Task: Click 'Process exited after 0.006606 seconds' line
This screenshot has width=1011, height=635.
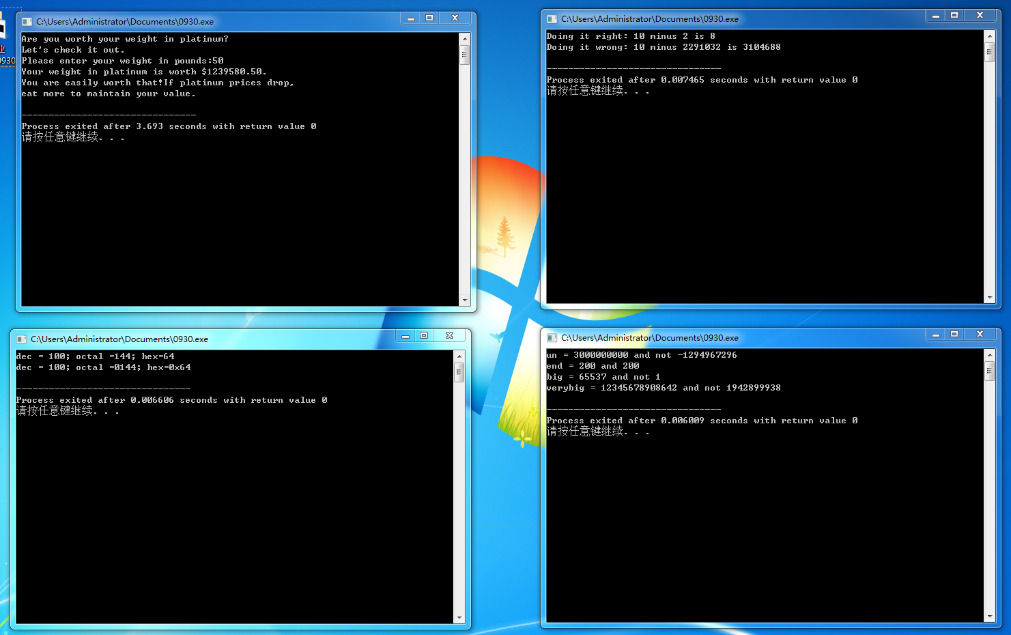Action: [x=171, y=400]
